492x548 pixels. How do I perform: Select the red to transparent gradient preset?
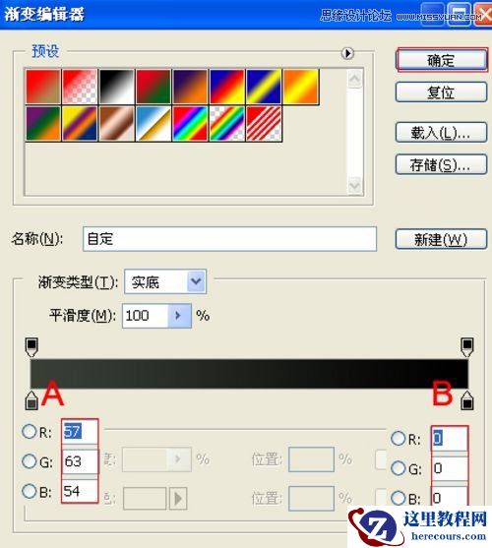tap(80, 87)
